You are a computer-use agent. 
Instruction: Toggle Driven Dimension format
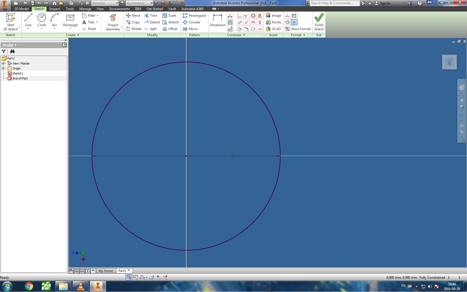point(294,16)
